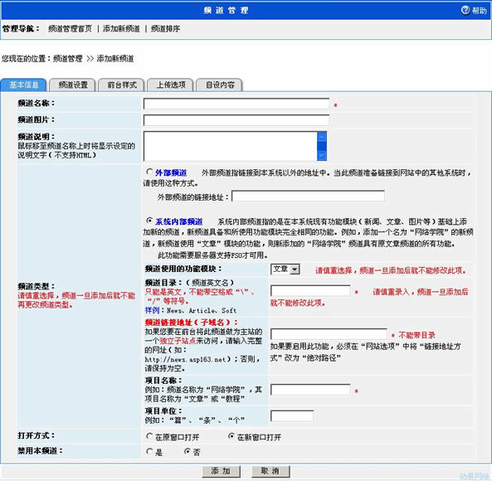Viewport: 492px width, 481px height.
Task: Go to 频道管理首页 link
Action: (x=70, y=29)
